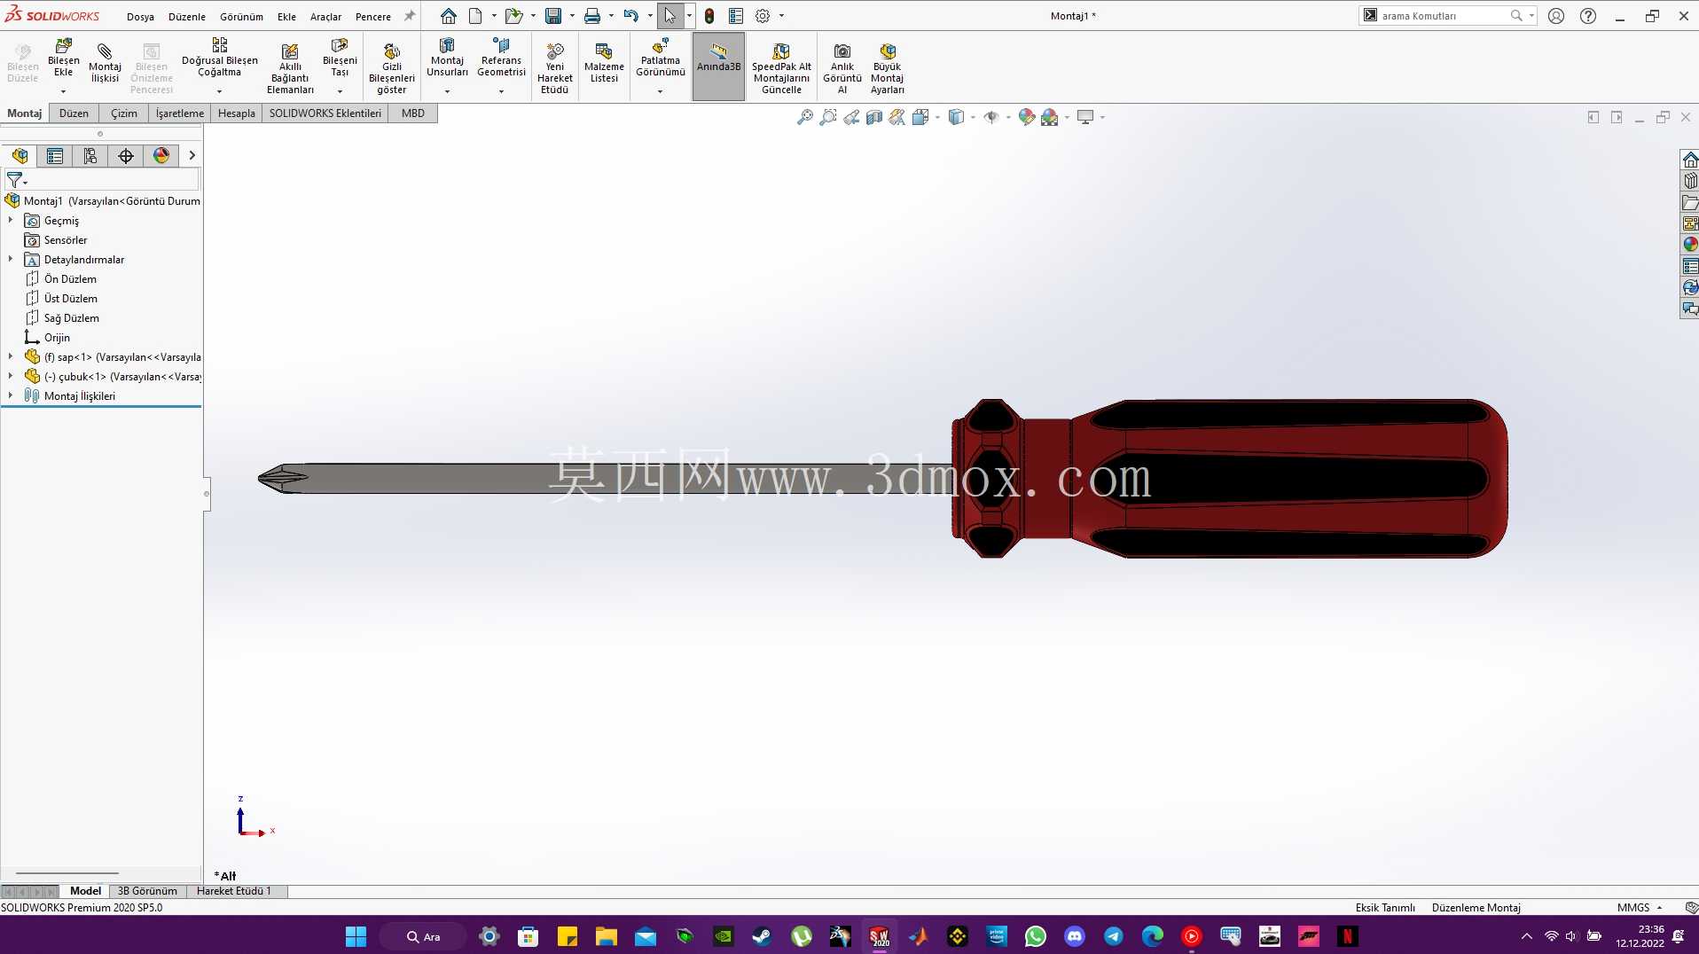Start Yeni Hareket Etüdü
1699x954 pixels.
tap(555, 67)
